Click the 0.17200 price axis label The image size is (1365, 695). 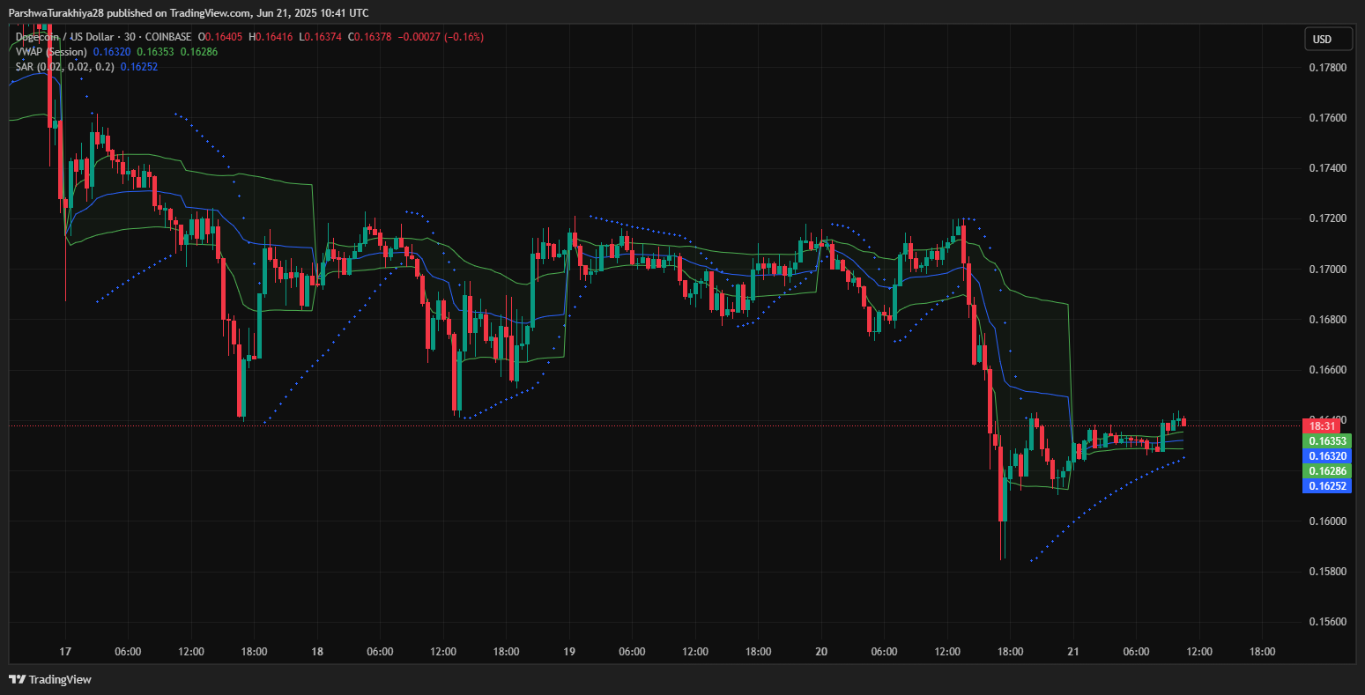pos(1327,218)
